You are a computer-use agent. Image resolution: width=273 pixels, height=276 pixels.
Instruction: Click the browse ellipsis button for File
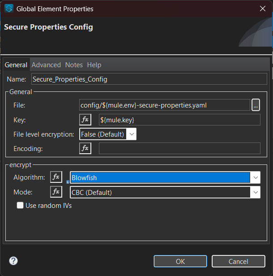(x=256, y=105)
